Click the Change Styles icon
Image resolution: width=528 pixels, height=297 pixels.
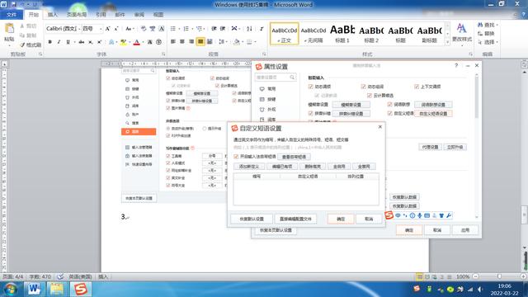coord(461,29)
